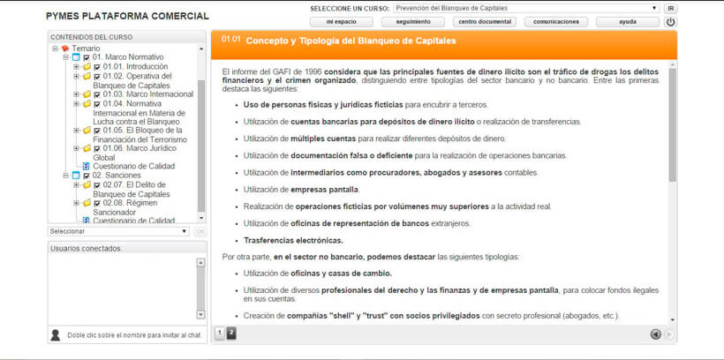The height and width of the screenshot is (360, 724).
Task: Open the 'centro documental' menu
Action: [x=485, y=22]
